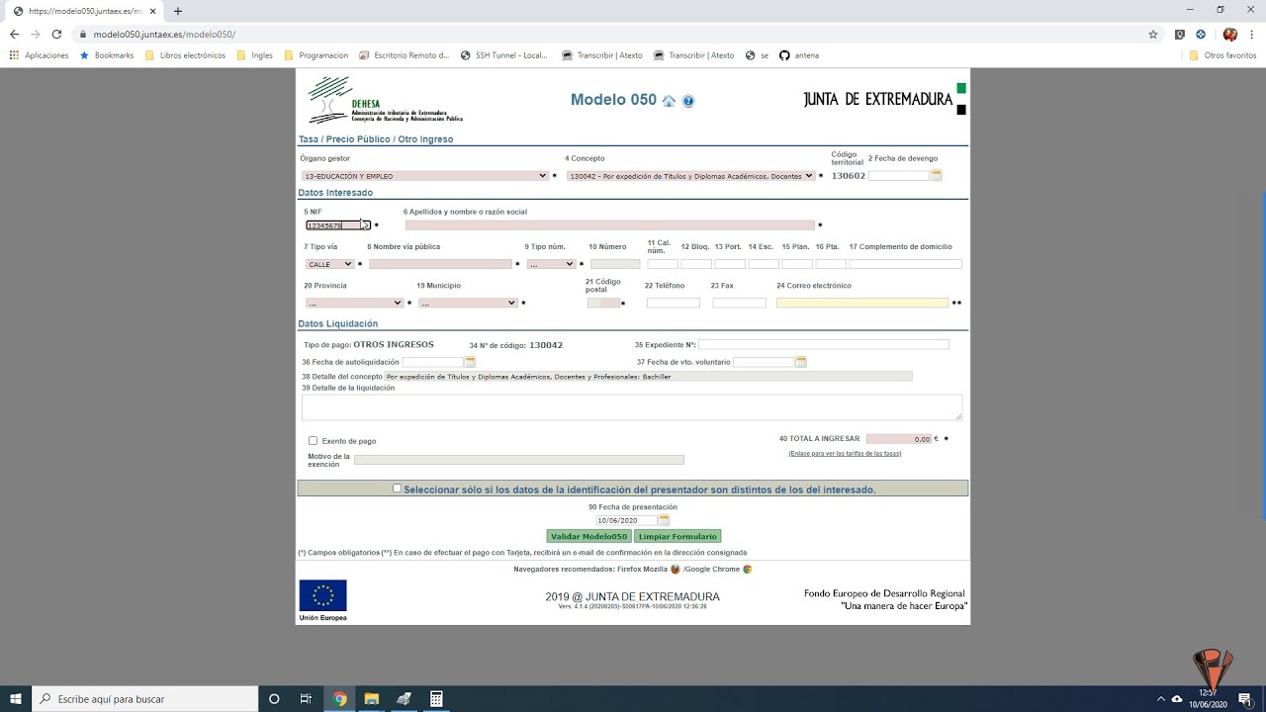
Task: Open the notifications center icon
Action: (1245, 699)
